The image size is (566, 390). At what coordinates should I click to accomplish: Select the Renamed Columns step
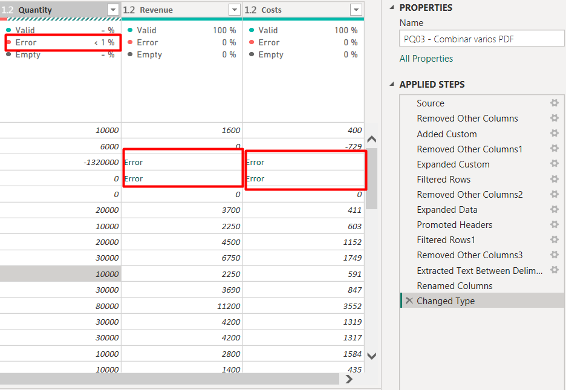point(454,286)
